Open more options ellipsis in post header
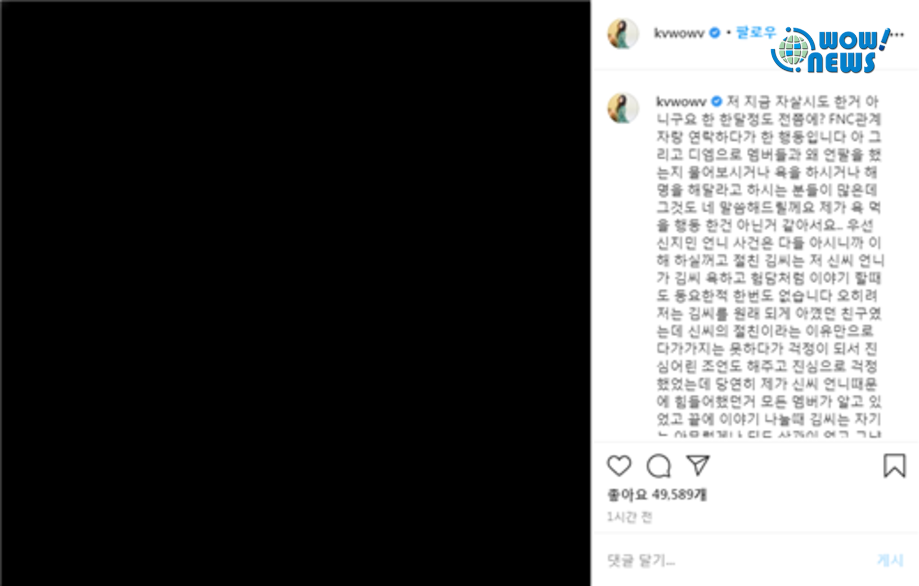 898,34
